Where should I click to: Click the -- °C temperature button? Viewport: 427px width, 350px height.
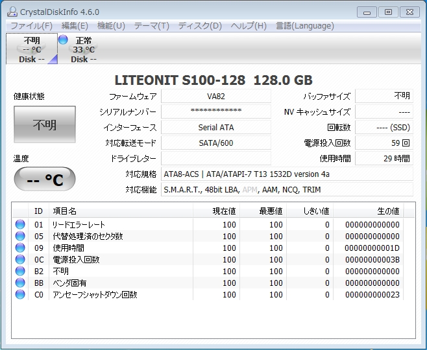pyautogui.click(x=44, y=180)
